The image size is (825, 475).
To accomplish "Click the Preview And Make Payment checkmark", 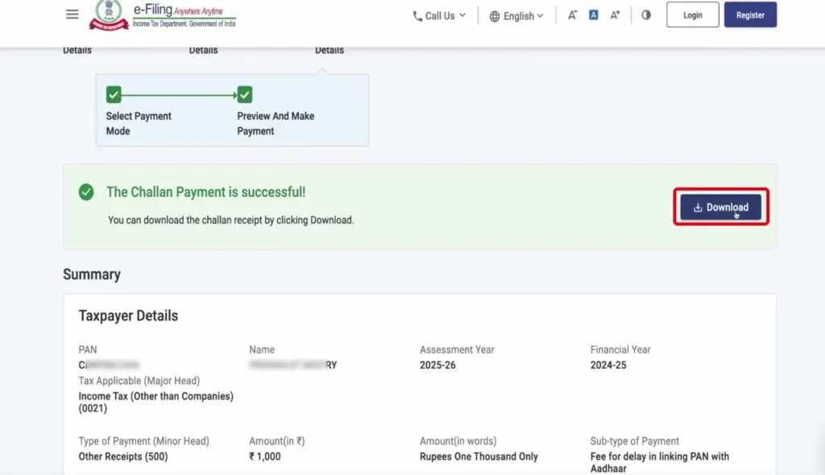I will [x=245, y=95].
